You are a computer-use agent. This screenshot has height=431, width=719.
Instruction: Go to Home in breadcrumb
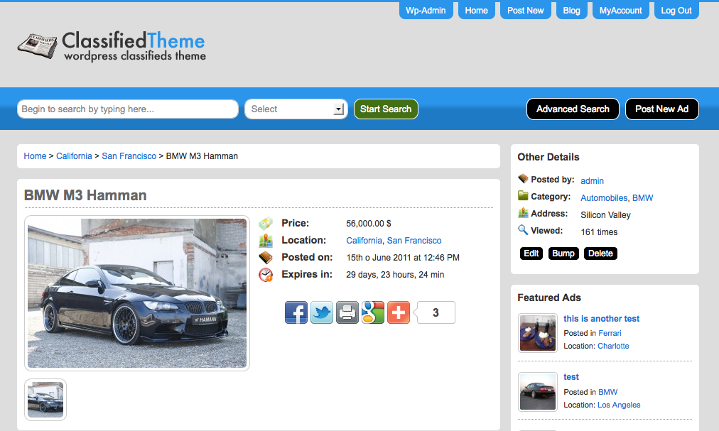click(x=35, y=156)
